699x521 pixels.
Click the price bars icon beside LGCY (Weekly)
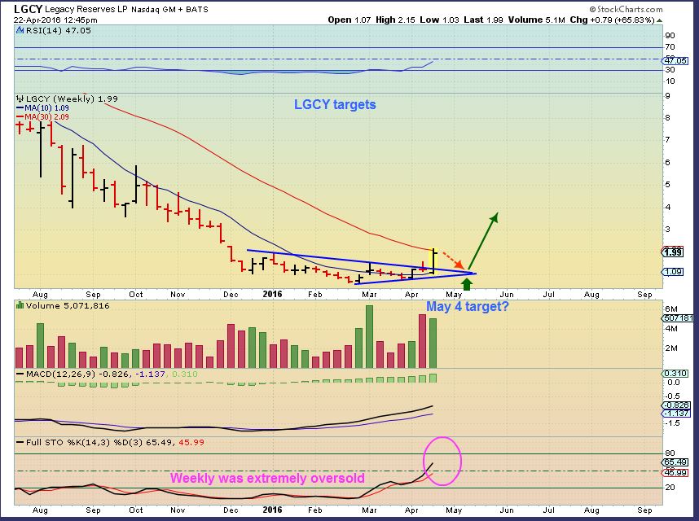pyautogui.click(x=20, y=99)
